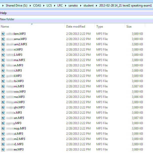Image resolution: width=153 pixels, height=154 pixels.
Task: Click the Type column header
Action: tap(100, 27)
